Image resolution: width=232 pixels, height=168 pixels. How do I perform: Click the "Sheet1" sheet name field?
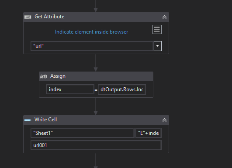tap(83, 133)
